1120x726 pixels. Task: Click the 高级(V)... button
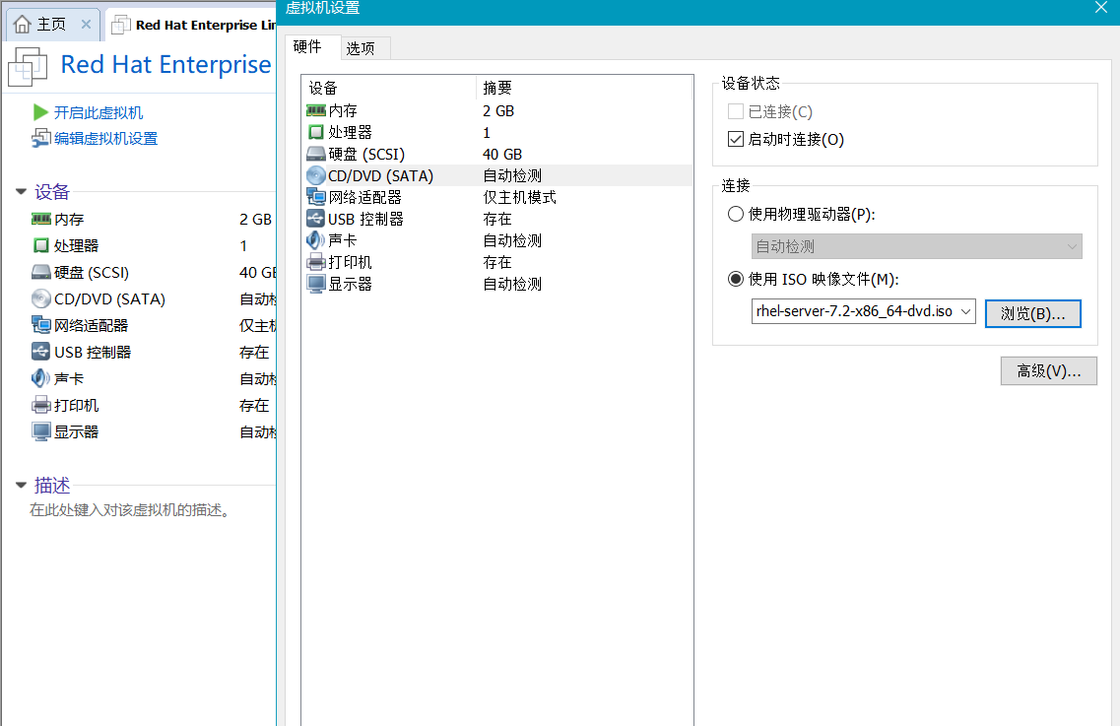tap(1048, 370)
